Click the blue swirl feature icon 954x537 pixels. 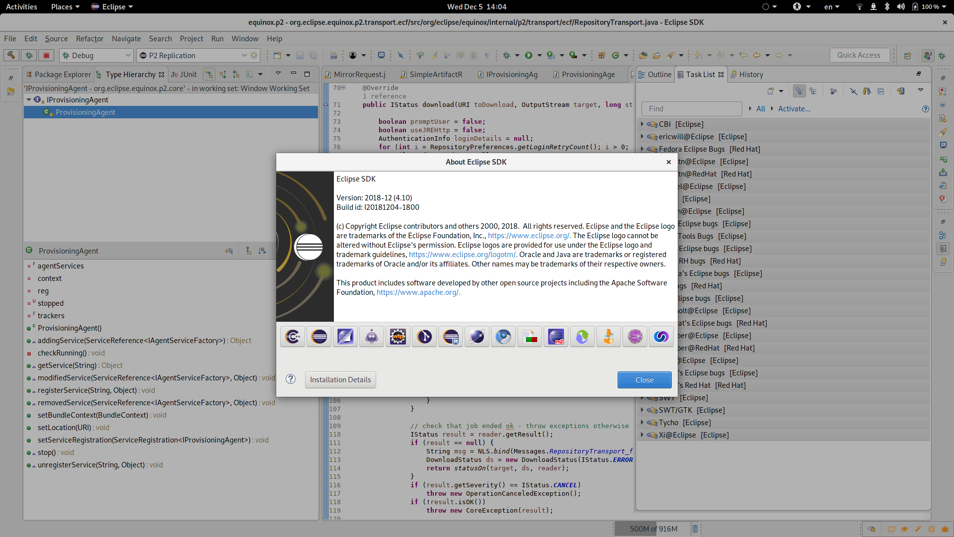pyautogui.click(x=661, y=337)
